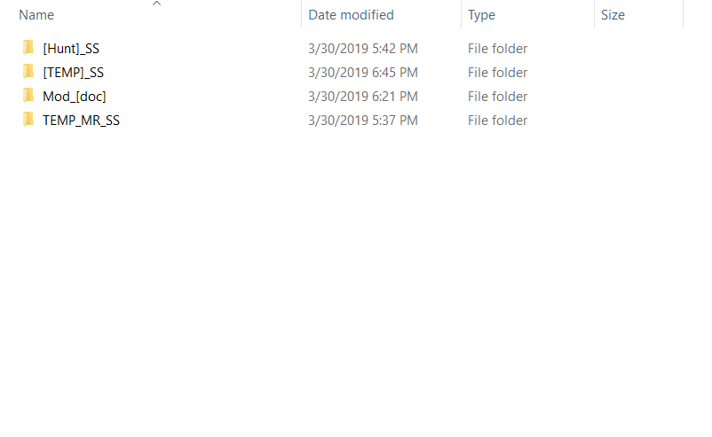Sort files by the Name column header
Screen dimensions: 712x437
(36, 15)
